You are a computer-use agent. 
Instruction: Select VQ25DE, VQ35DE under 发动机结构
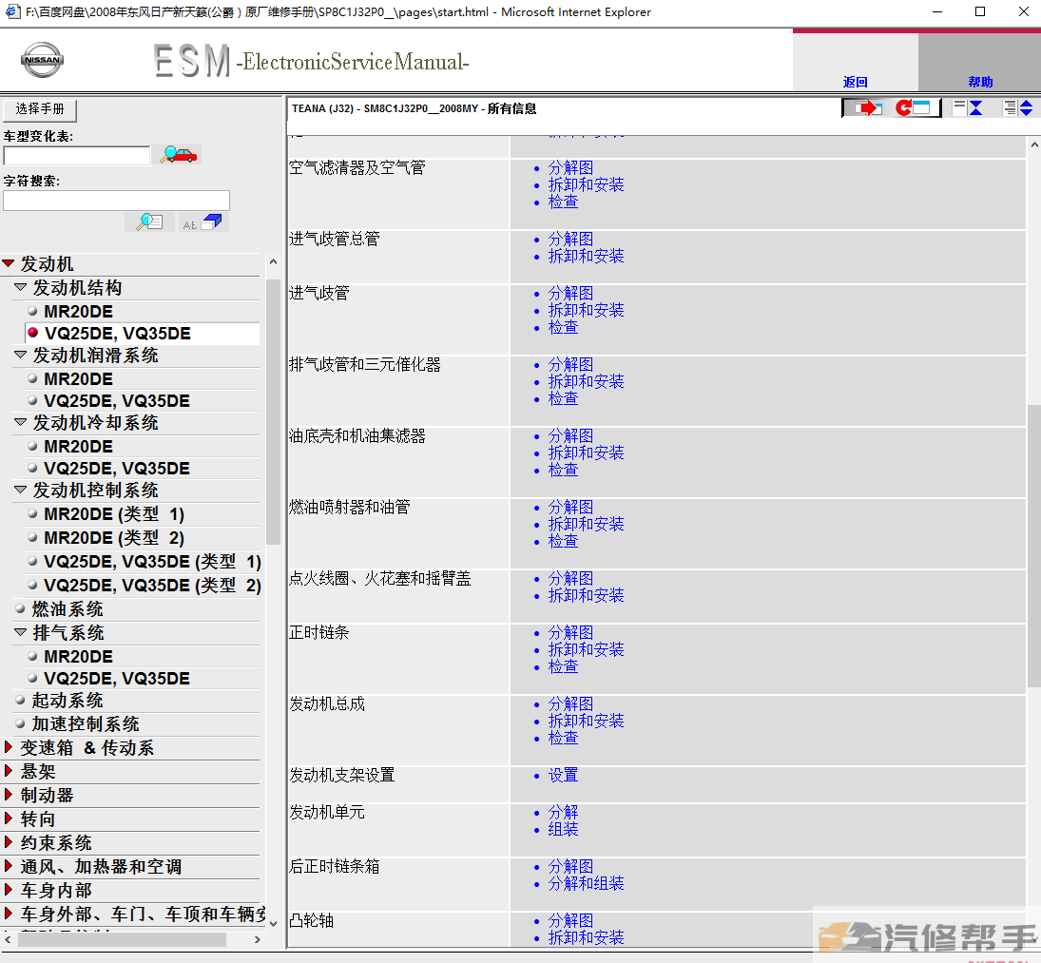[118, 333]
